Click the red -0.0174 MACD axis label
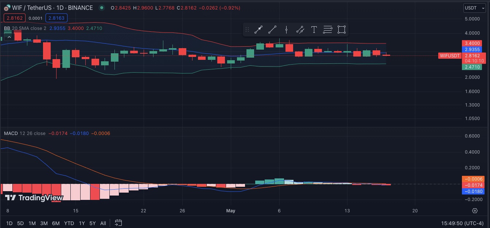 [472, 185]
